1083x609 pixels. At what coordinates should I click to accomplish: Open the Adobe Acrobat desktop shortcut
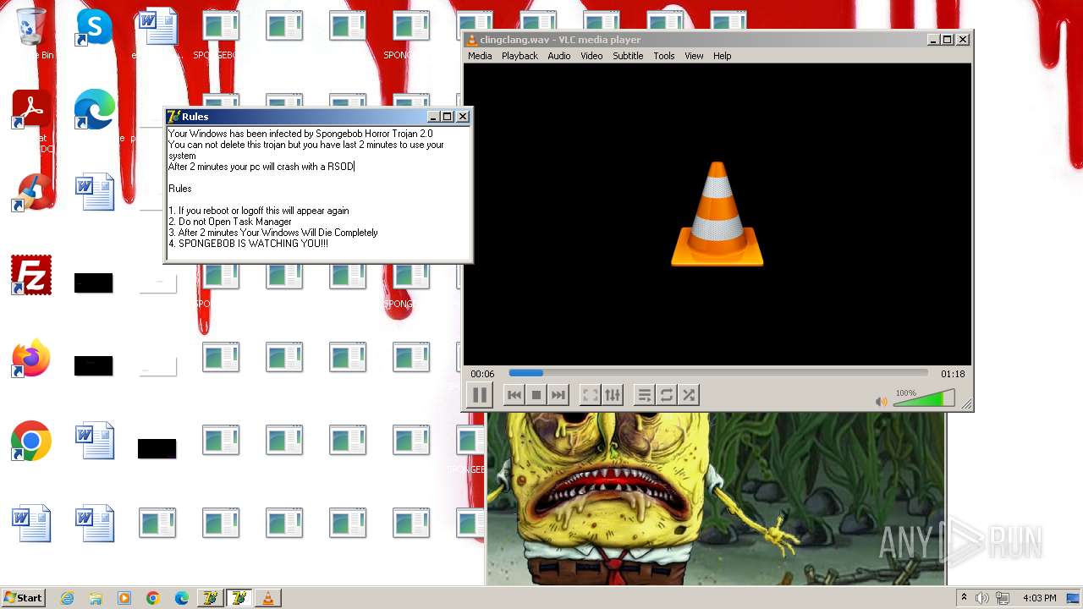[31, 110]
